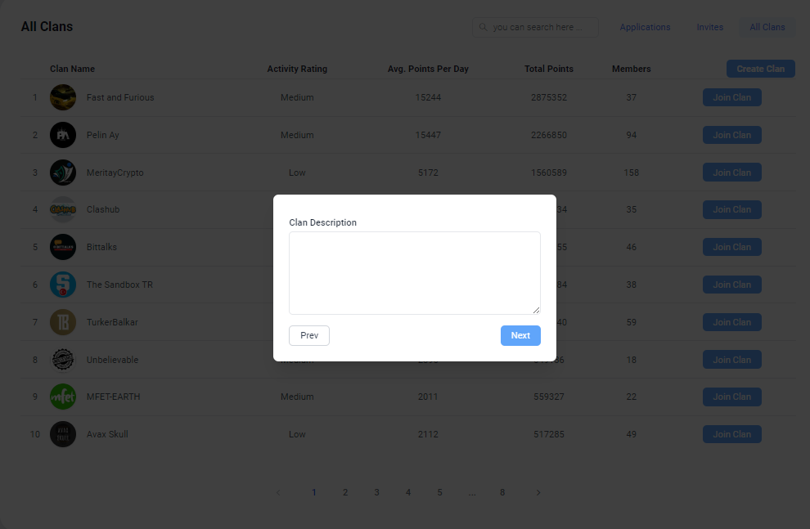Click average points value 2011
Screen dimensions: 810x529
(428, 397)
